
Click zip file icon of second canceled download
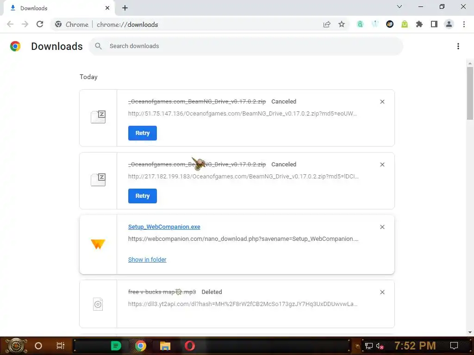point(98,180)
